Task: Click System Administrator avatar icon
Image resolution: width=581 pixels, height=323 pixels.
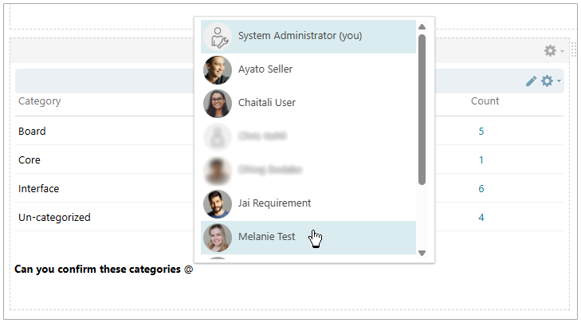Action: click(218, 37)
